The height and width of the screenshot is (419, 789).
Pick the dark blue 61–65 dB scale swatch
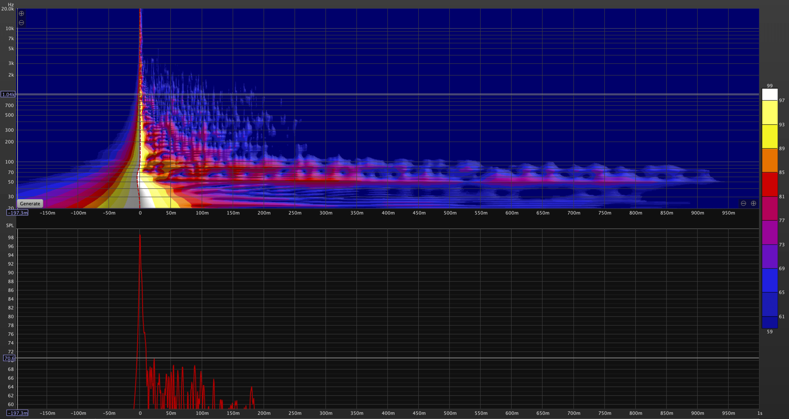770,304
